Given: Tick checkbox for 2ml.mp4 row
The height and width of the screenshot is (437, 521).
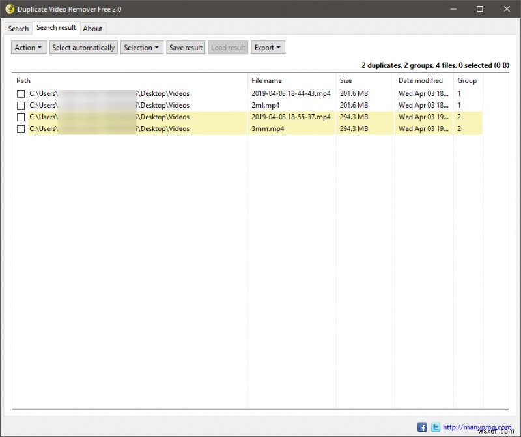Looking at the screenshot, I should coord(21,106).
